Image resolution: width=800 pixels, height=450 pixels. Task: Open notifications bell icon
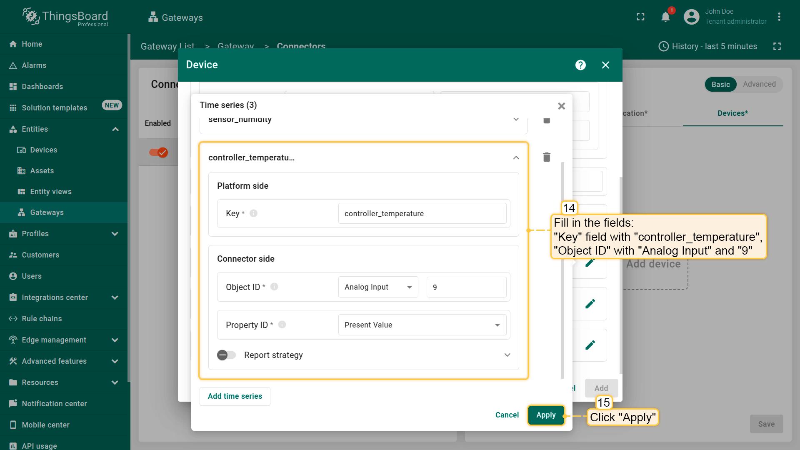[665, 17]
